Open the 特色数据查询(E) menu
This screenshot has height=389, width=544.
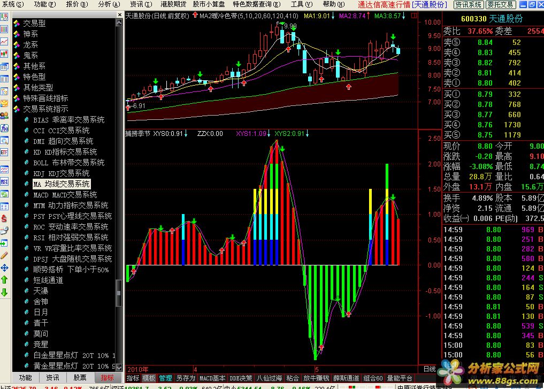pyautogui.click(x=256, y=4)
